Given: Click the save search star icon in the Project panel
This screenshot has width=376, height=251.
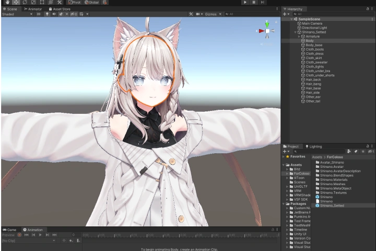Looking at the screenshot, I should pos(363,151).
